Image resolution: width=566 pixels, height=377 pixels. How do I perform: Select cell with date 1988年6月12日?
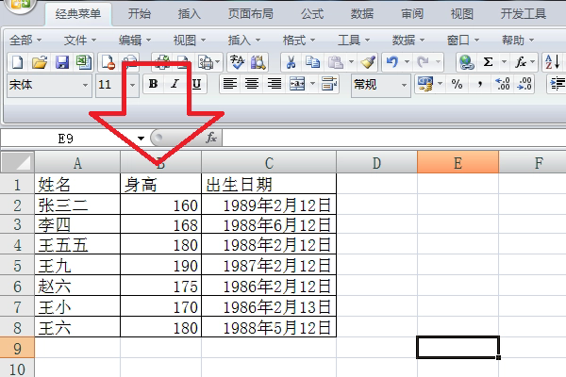(x=269, y=224)
